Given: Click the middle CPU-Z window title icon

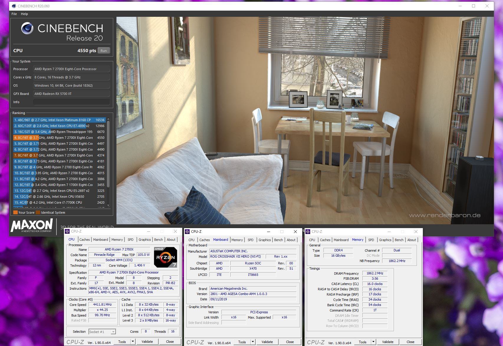Looking at the screenshot, I should 187,232.
